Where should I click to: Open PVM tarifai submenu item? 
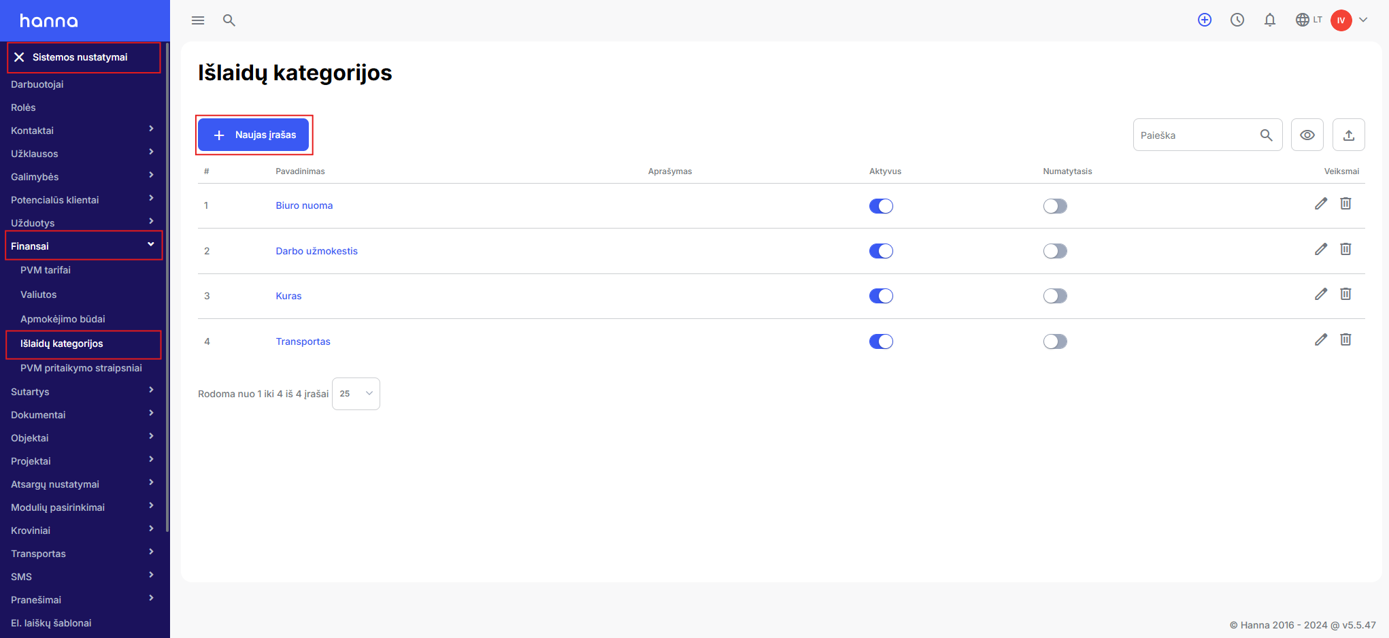click(x=46, y=270)
